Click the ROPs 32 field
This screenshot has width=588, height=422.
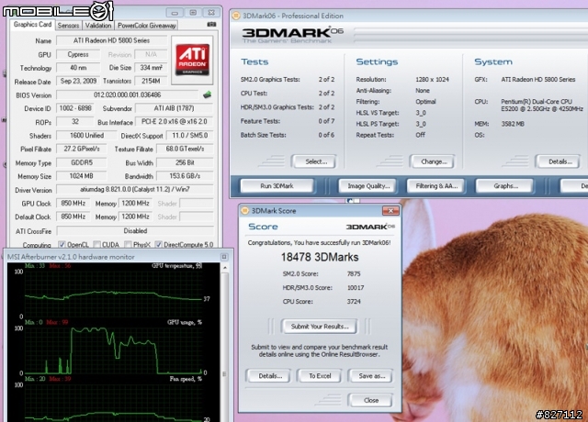coord(74,122)
